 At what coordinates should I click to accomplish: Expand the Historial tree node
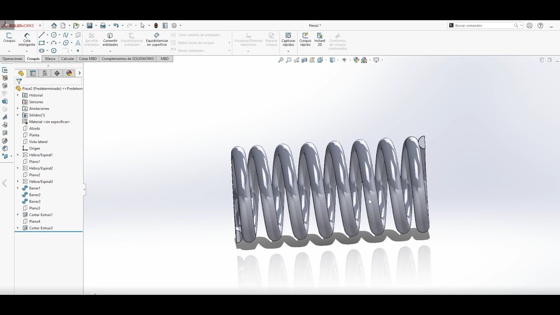[18, 95]
